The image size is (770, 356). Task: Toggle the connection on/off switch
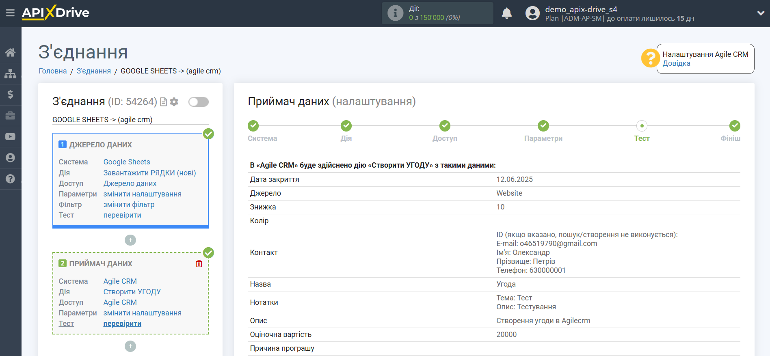199,102
